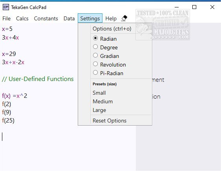Minimize the CalcPad window

coord(177,7)
